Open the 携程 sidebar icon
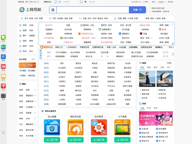The width and height of the screenshot is (192, 144). (x=3, y=57)
